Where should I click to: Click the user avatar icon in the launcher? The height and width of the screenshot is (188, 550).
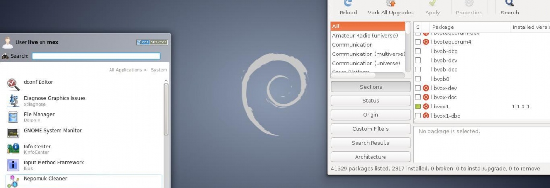pyautogui.click(x=7, y=42)
